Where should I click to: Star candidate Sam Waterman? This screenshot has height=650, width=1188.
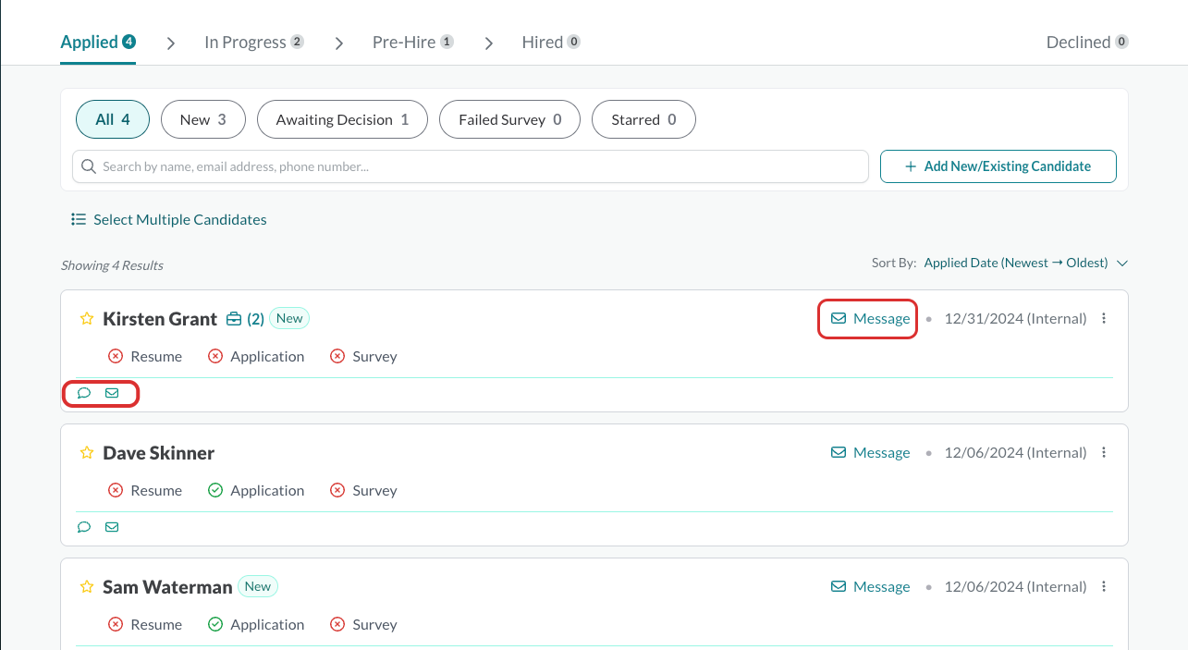tap(87, 587)
